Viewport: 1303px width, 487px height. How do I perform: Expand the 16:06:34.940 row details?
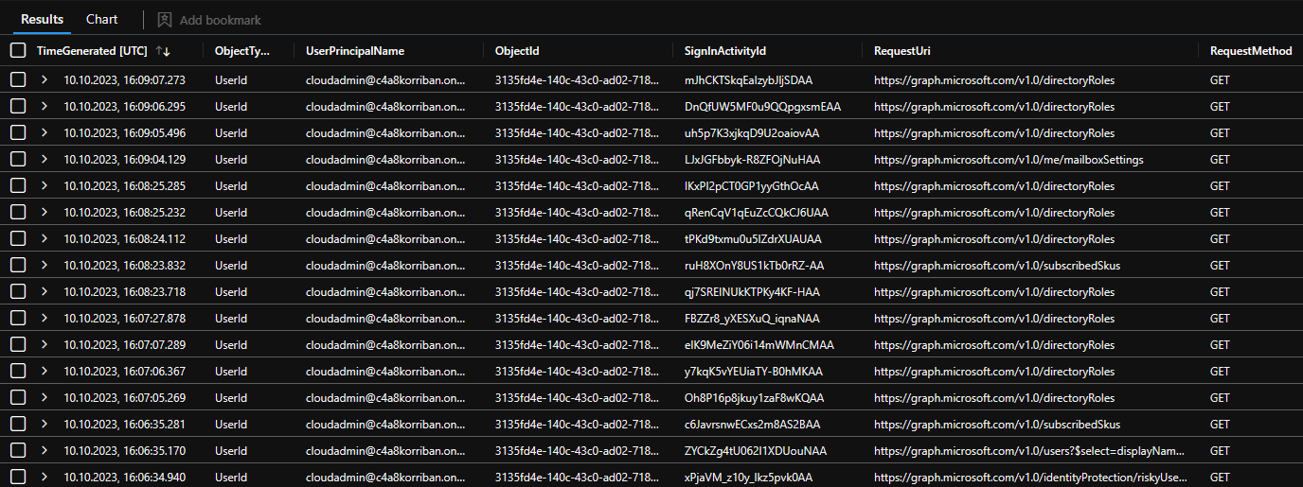coord(44,478)
